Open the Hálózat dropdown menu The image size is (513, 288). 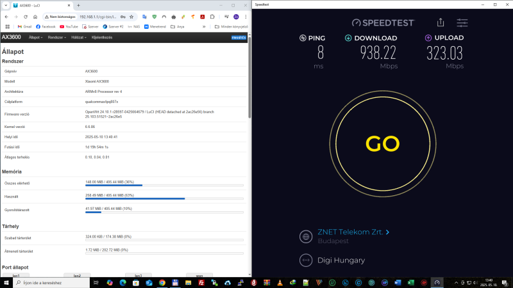click(x=79, y=38)
